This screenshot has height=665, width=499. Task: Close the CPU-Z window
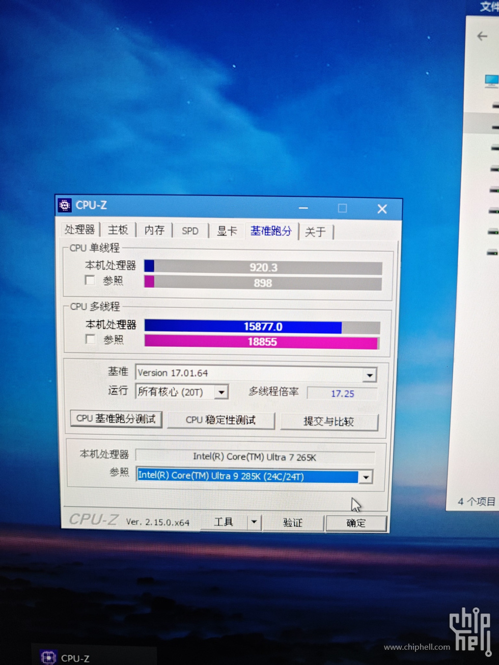(x=382, y=209)
